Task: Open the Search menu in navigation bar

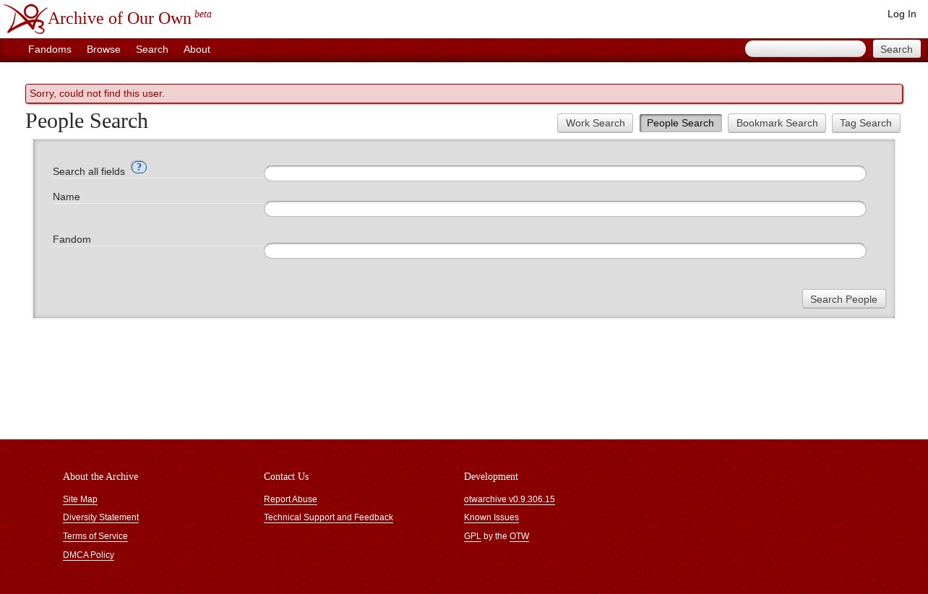Action: coord(152,50)
